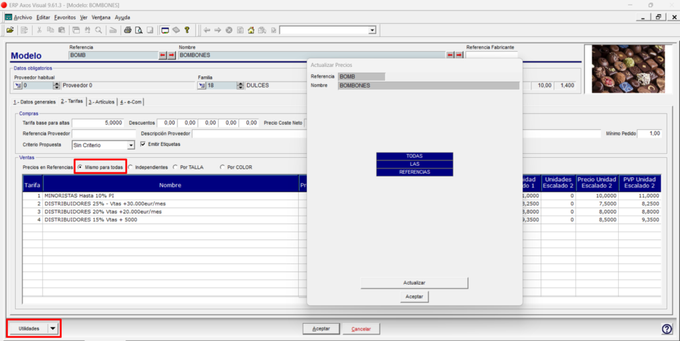Click the round help icon at bottom right
Viewport: 680px width, 341px height.
coord(667,329)
